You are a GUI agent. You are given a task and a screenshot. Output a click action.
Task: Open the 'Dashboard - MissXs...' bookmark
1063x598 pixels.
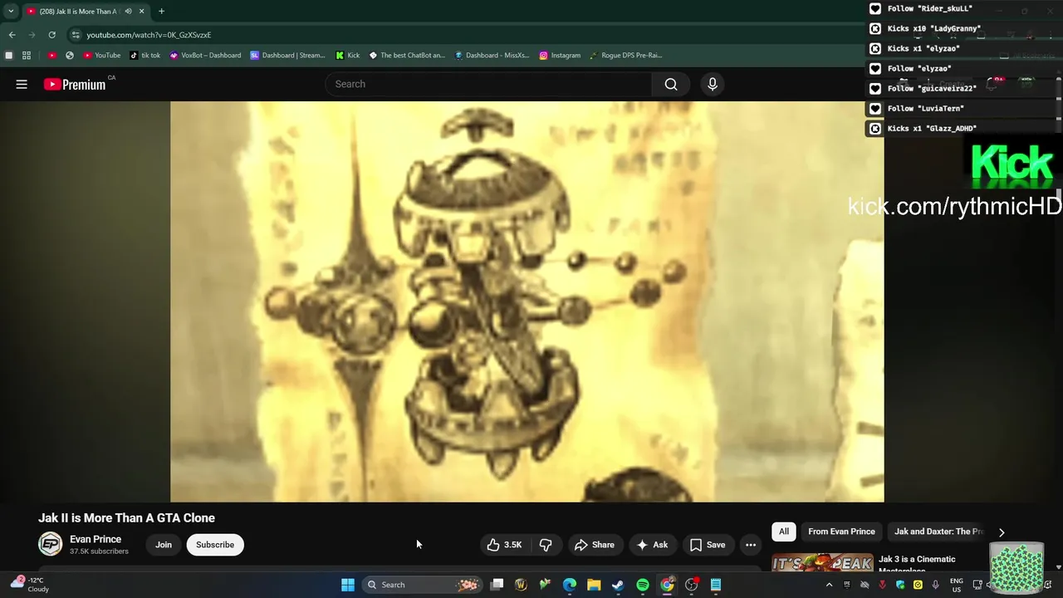[492, 56]
